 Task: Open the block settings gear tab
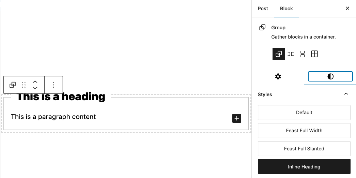pos(278,77)
